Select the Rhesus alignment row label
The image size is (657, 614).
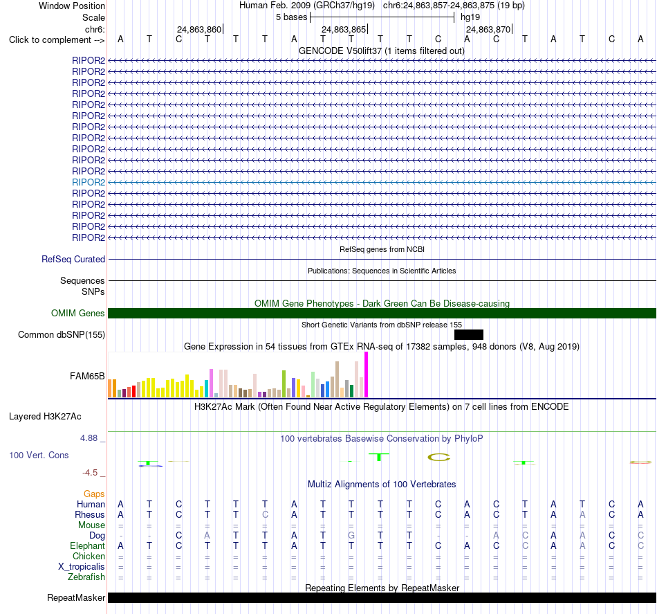click(90, 514)
